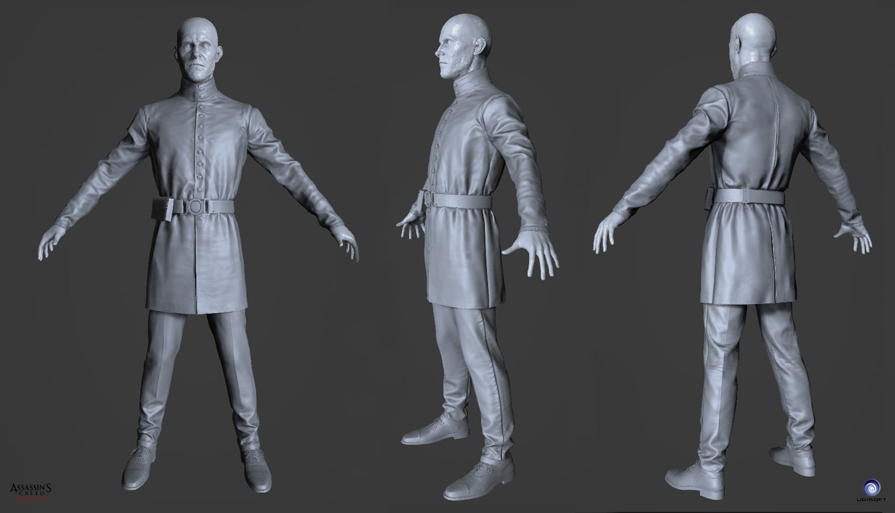Click the side-view model's forward shoe
The image size is (895, 513).
pos(479,478)
